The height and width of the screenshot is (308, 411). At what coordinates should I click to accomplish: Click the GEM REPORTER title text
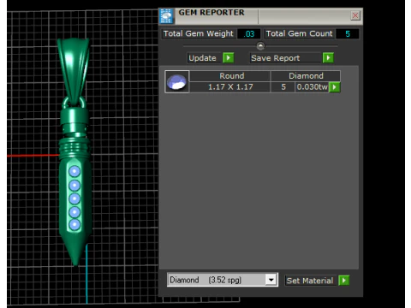(x=211, y=13)
